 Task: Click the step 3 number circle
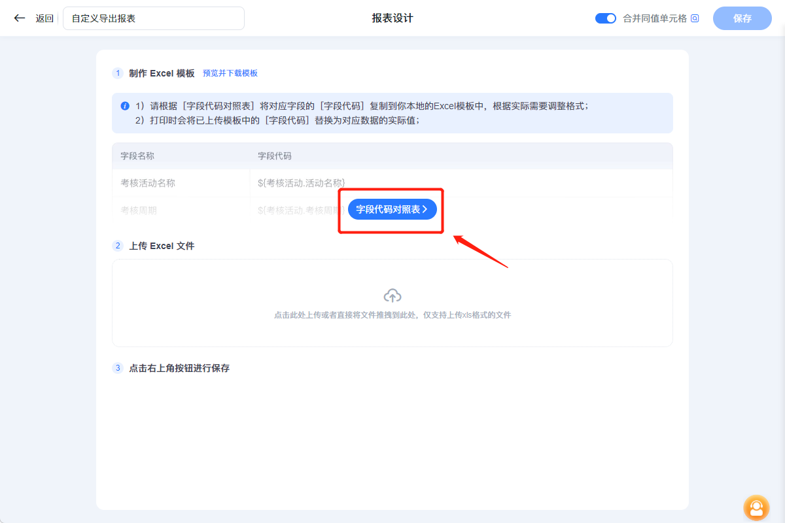[x=118, y=367]
